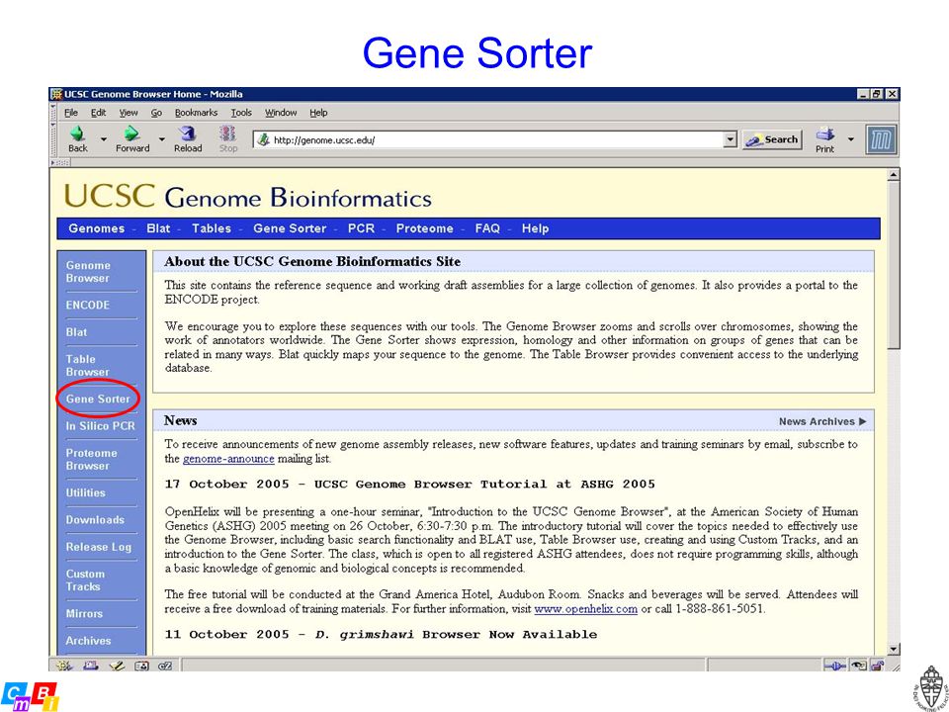Click the Back navigation arrow icon
The height and width of the screenshot is (712, 949).
click(x=77, y=133)
